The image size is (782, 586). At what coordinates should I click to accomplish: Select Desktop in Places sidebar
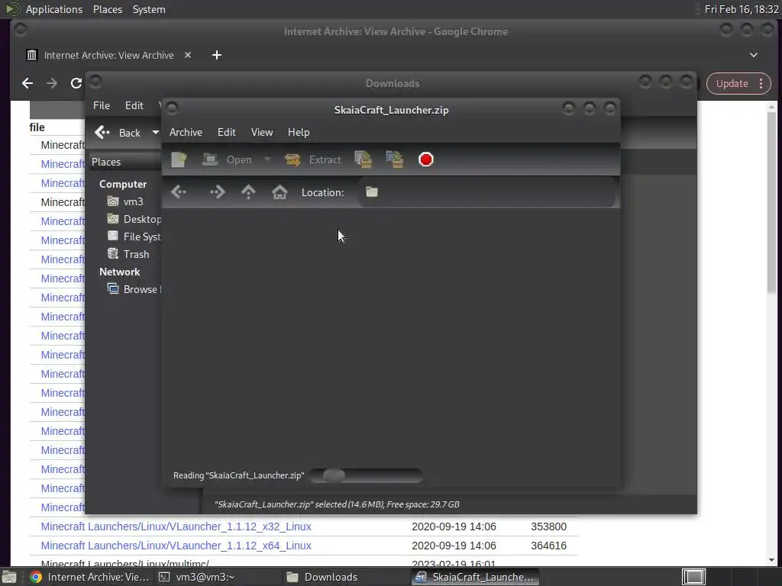(x=134, y=219)
